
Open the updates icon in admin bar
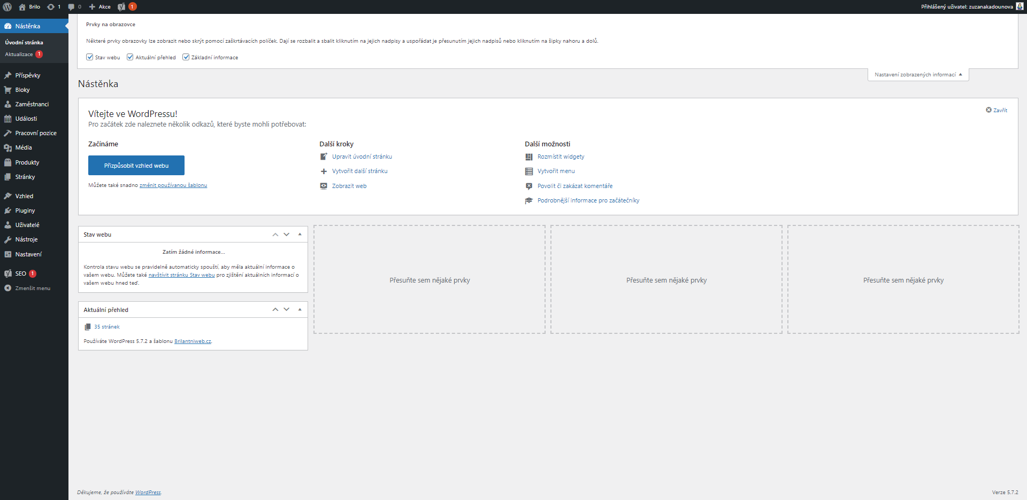[x=51, y=7]
